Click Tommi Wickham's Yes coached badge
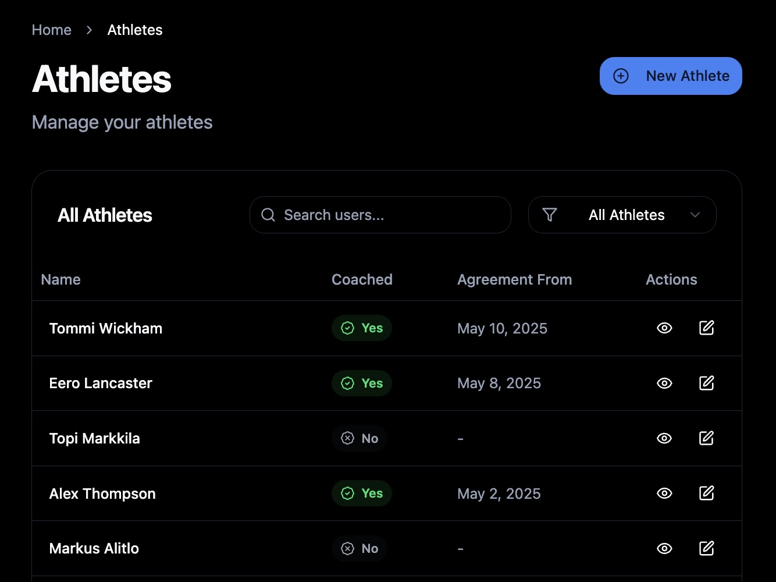The height and width of the screenshot is (582, 776). coord(362,328)
